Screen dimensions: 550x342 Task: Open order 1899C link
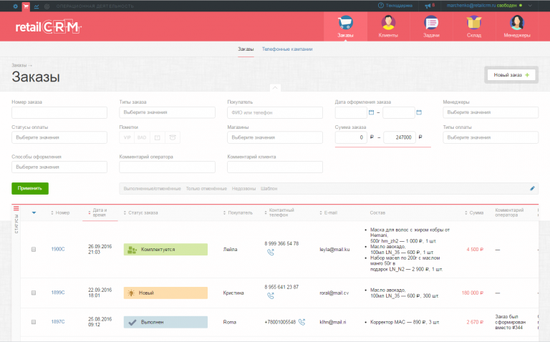tap(58, 293)
